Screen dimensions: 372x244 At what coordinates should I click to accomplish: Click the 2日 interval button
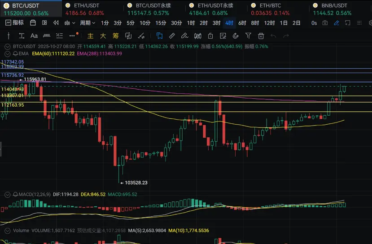click(x=296, y=23)
